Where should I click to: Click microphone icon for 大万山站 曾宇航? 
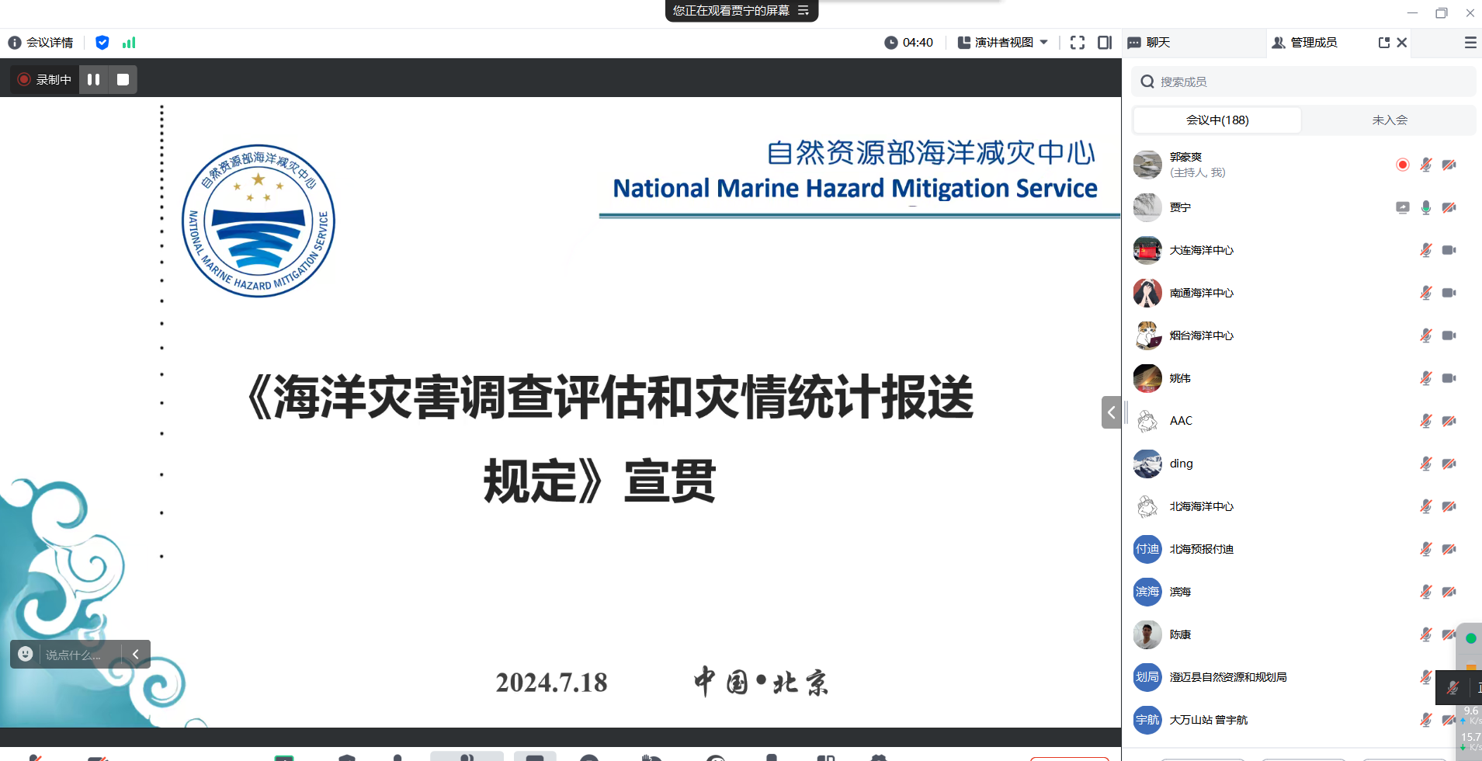(x=1426, y=720)
